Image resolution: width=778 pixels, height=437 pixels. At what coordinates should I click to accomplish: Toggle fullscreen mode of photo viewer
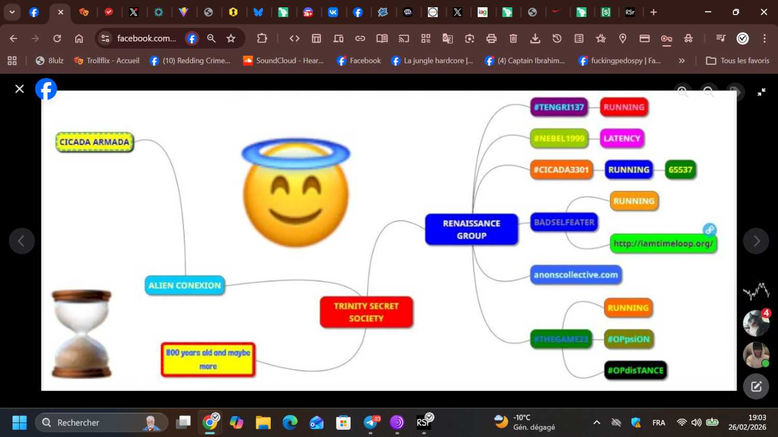761,92
